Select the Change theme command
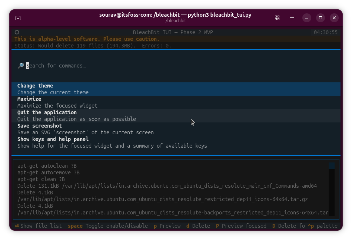This screenshot has height=240, width=352. click(x=176, y=89)
